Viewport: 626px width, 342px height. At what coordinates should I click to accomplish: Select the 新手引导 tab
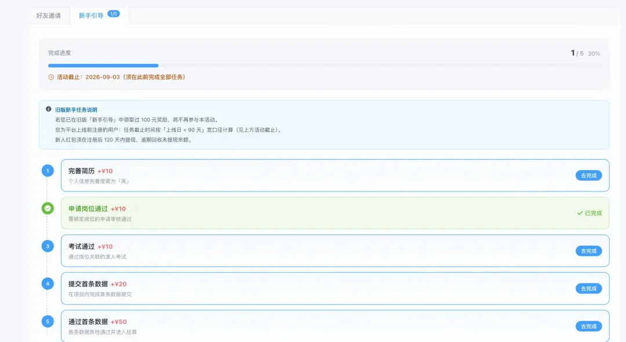91,16
